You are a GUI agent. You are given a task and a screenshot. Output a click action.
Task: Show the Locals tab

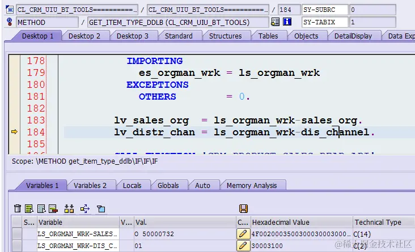click(132, 185)
